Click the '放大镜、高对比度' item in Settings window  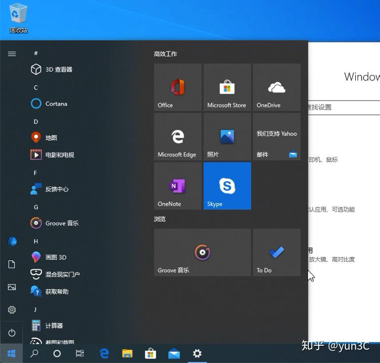[x=332, y=259]
